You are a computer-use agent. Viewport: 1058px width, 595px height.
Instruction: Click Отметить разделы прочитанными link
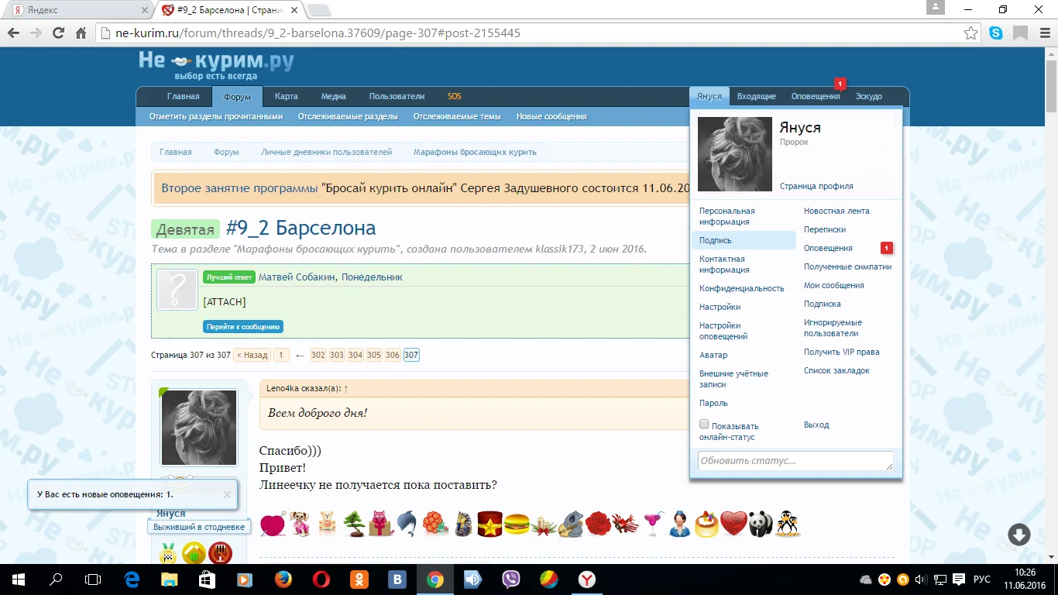point(216,117)
